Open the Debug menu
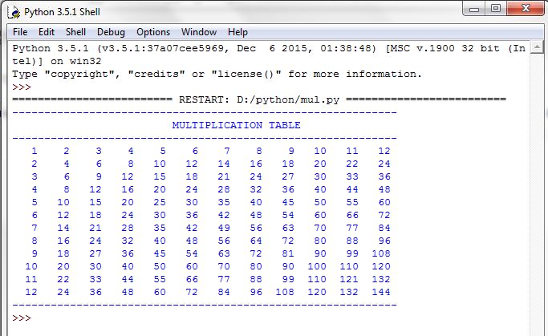 111,32
